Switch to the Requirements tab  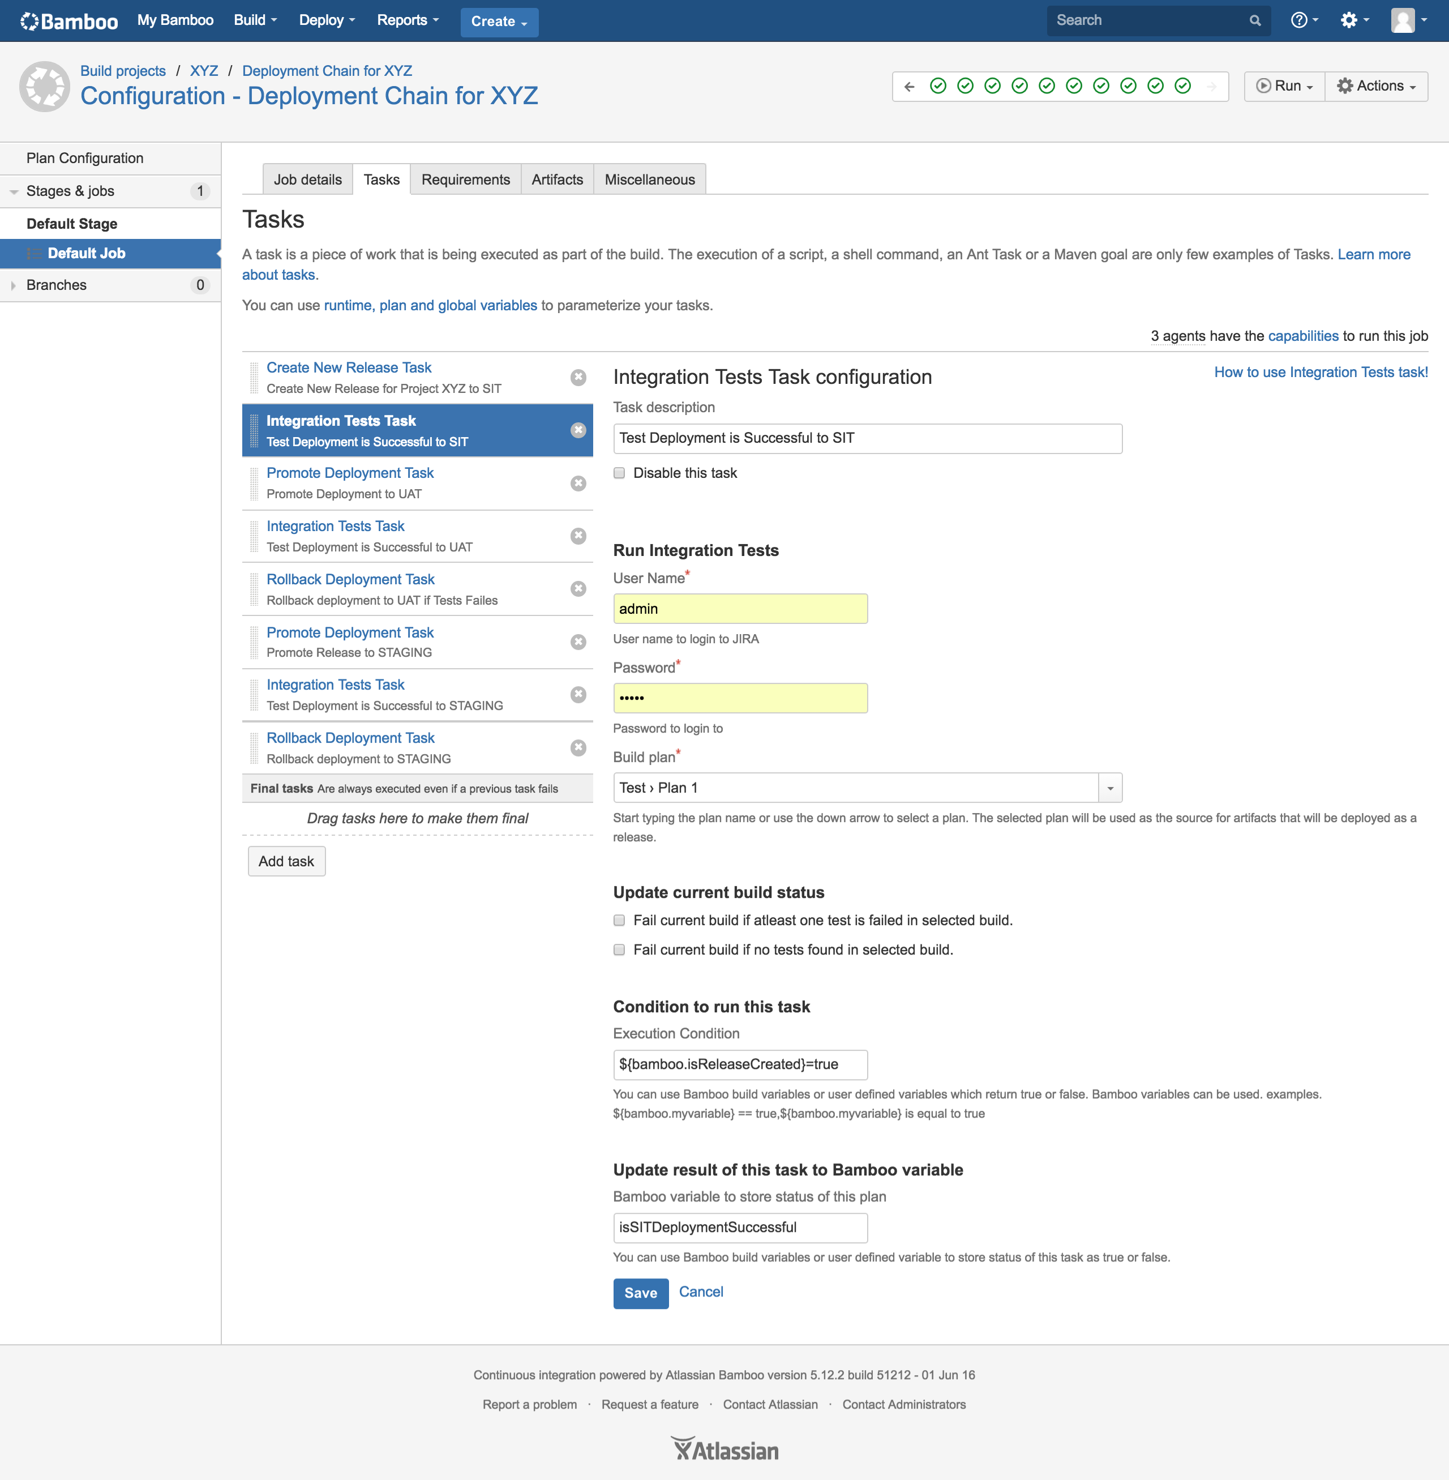tap(465, 179)
